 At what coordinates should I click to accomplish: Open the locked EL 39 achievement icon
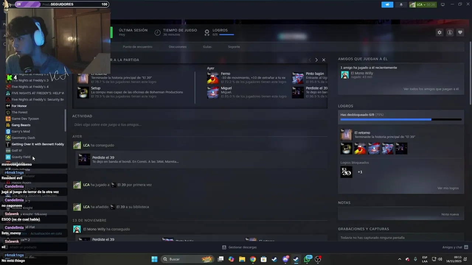[x=346, y=172]
